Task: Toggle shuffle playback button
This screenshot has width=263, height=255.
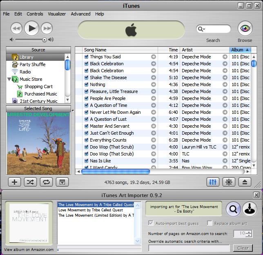Action: (30, 182)
